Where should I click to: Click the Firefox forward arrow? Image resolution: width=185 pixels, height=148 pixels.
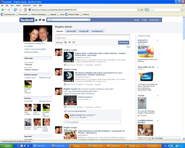(9, 10)
